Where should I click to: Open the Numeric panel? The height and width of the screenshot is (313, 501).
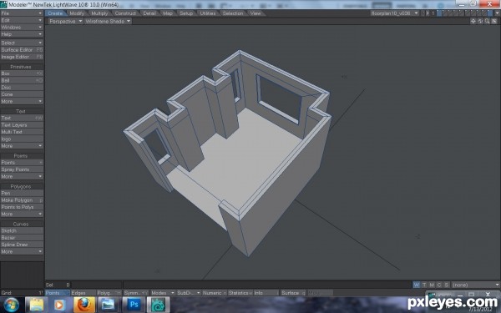pyautogui.click(x=215, y=293)
